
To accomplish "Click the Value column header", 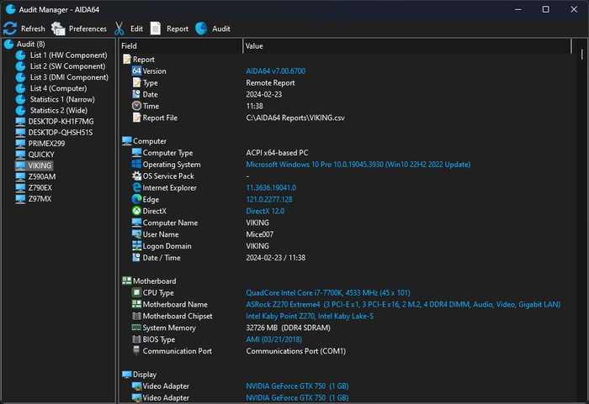I will [x=254, y=45].
